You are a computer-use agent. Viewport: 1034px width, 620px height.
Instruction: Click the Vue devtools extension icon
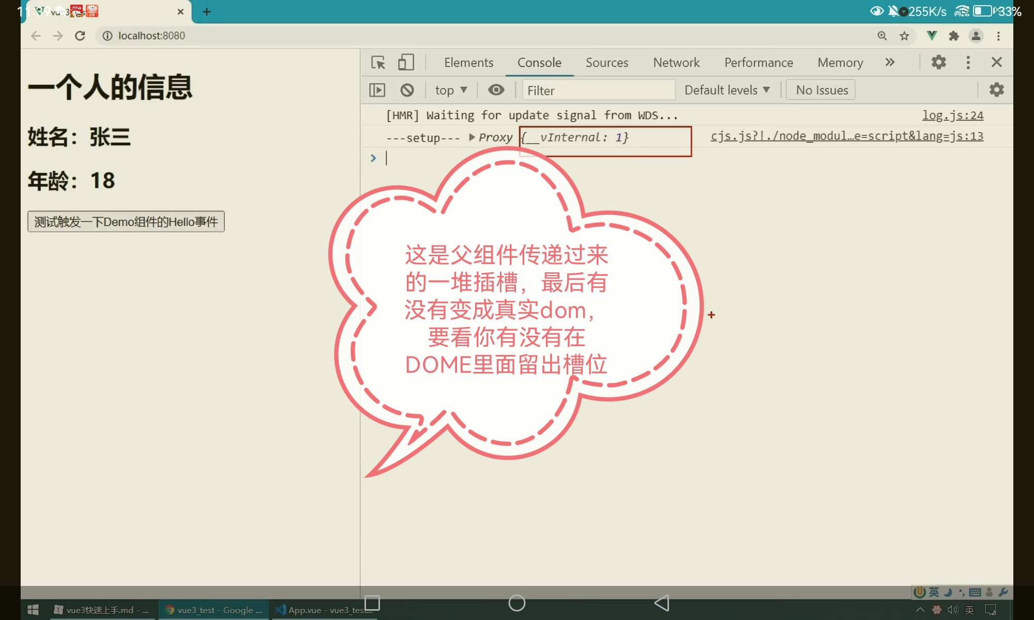[x=932, y=36]
